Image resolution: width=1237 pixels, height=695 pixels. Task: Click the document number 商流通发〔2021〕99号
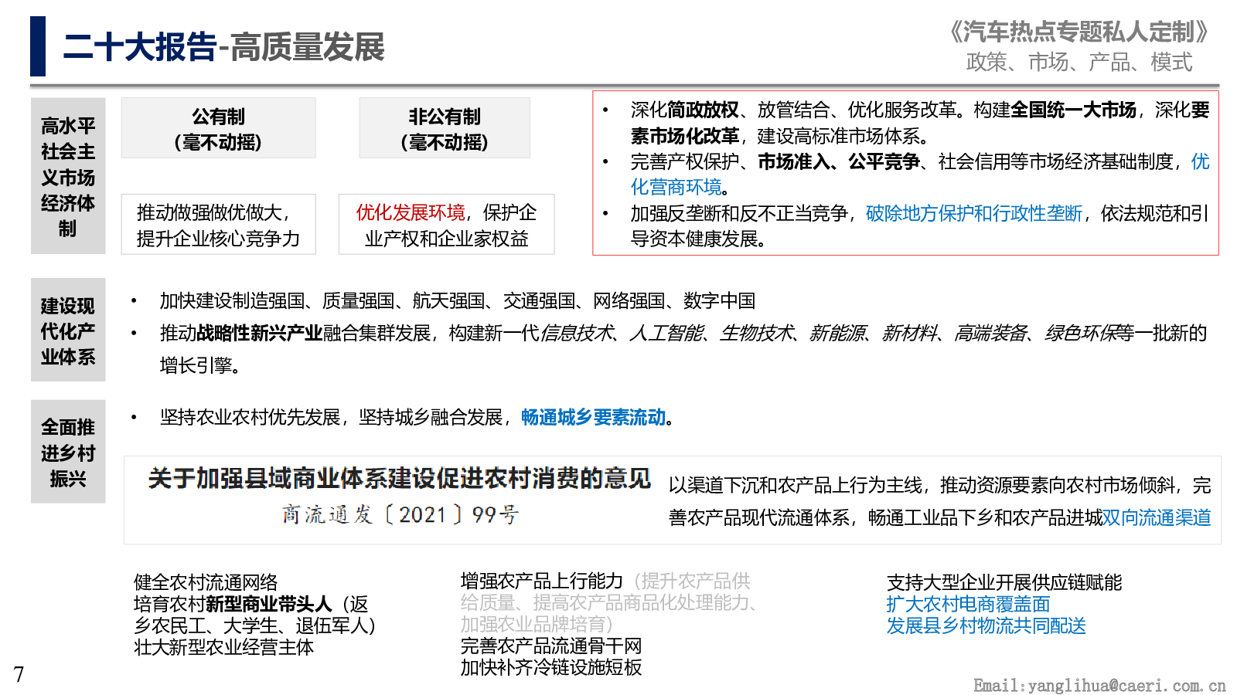tap(400, 514)
